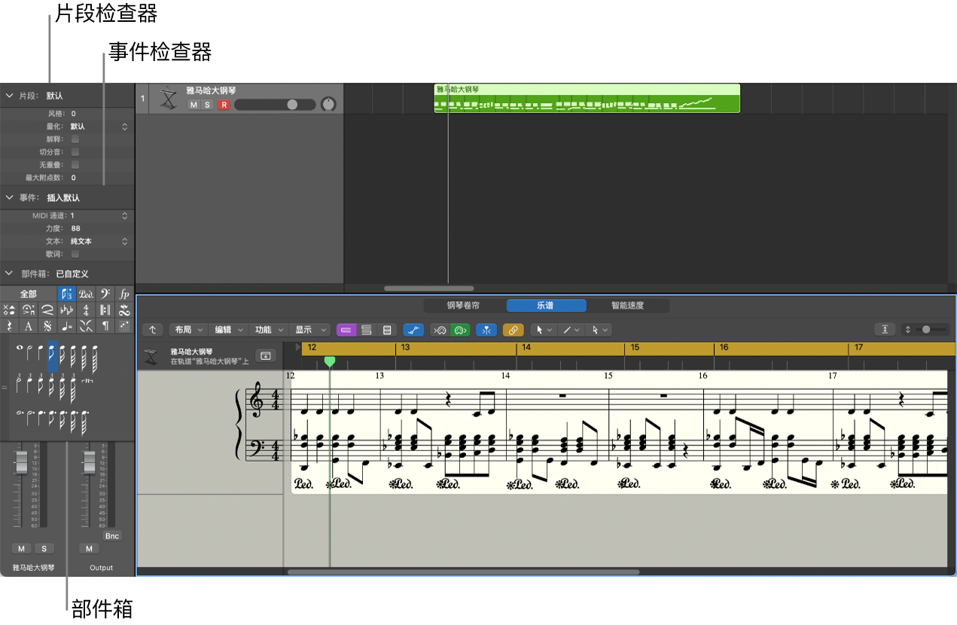Image resolution: width=957 pixels, height=625 pixels.
Task: Open the pointer tool menu
Action: pos(544,330)
